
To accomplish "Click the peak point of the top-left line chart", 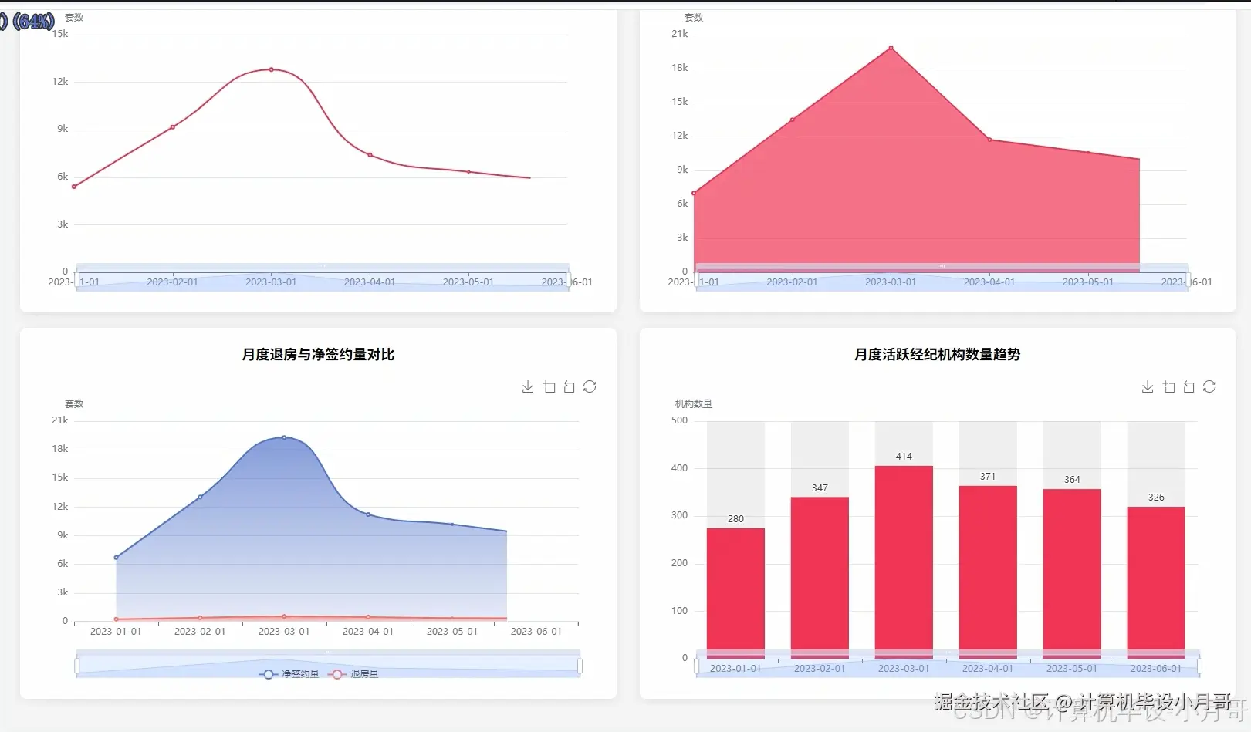I will [x=271, y=69].
